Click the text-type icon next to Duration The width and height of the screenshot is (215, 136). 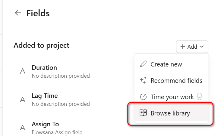(22, 71)
